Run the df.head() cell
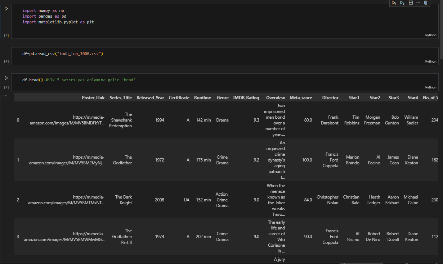 point(6,78)
